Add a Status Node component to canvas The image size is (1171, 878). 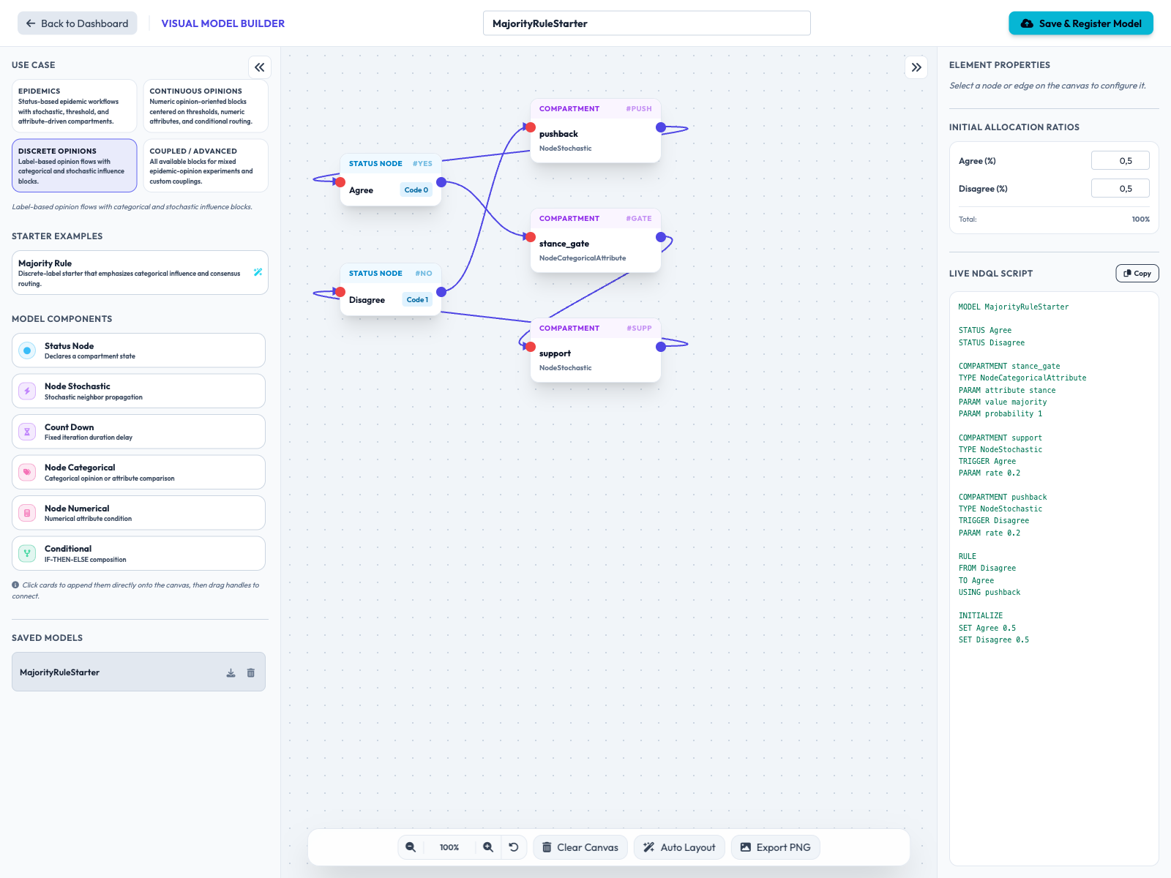click(x=138, y=350)
